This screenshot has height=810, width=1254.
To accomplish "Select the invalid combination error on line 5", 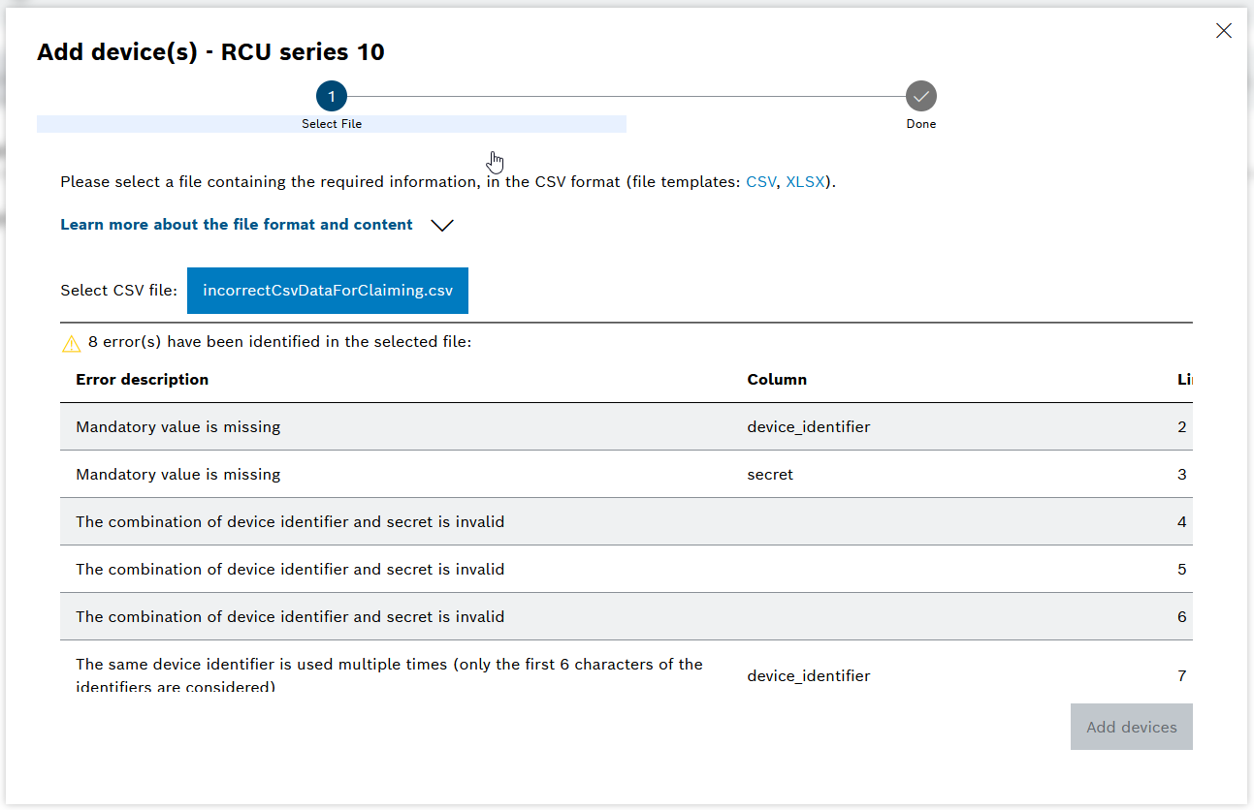I will (290, 570).
